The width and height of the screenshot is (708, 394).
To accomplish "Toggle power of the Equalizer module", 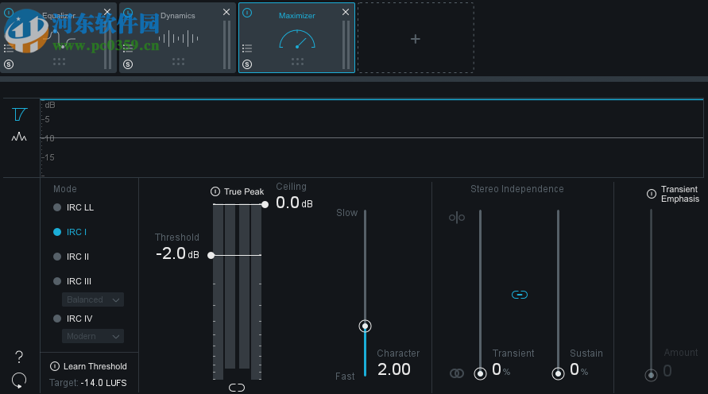I will 9,13.
